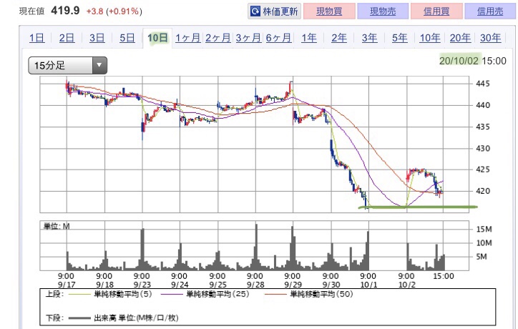Click the 現物売 button
This screenshot has width=518, height=329.
pyautogui.click(x=383, y=11)
